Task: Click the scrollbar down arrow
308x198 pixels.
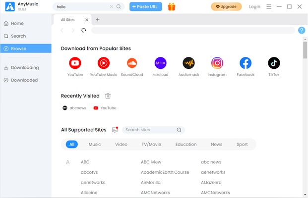Action: click(x=305, y=195)
